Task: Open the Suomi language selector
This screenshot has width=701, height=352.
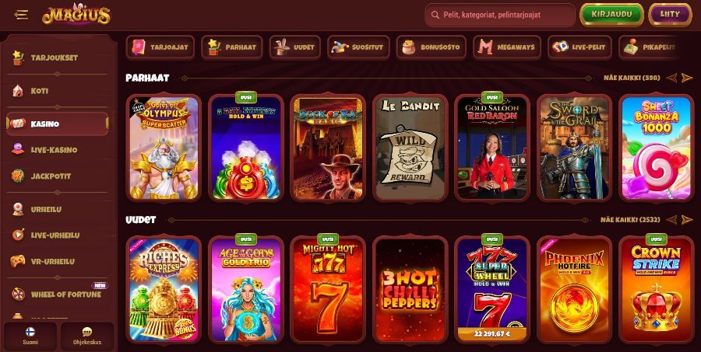Action: coord(30,336)
